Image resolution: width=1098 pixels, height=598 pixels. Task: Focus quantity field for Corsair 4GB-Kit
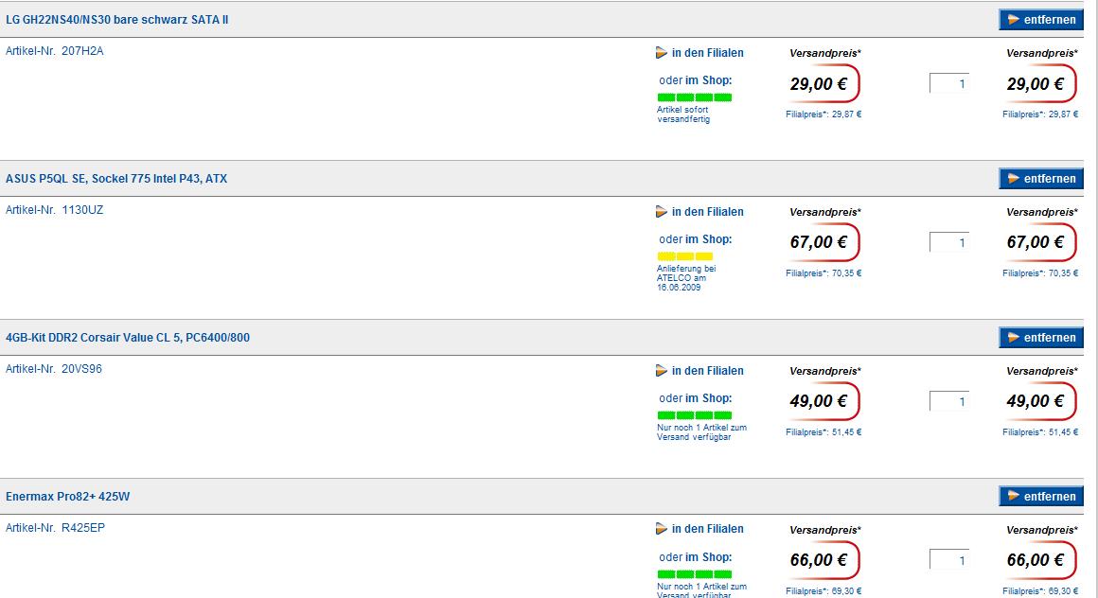coord(949,402)
